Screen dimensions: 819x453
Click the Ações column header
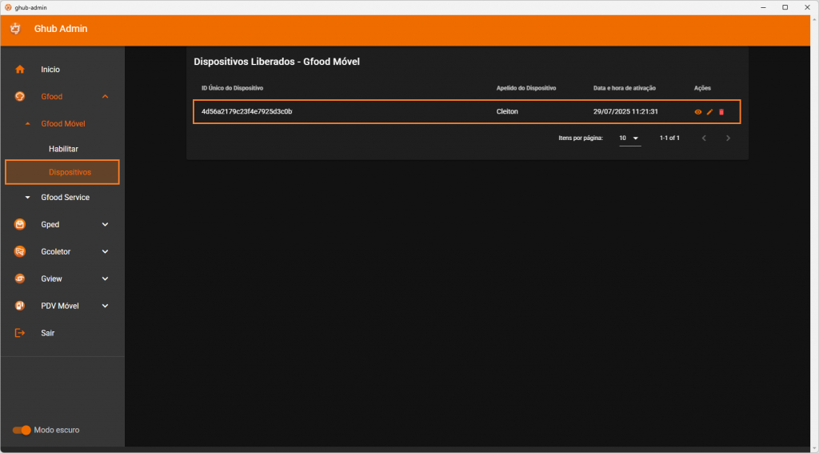pos(702,88)
